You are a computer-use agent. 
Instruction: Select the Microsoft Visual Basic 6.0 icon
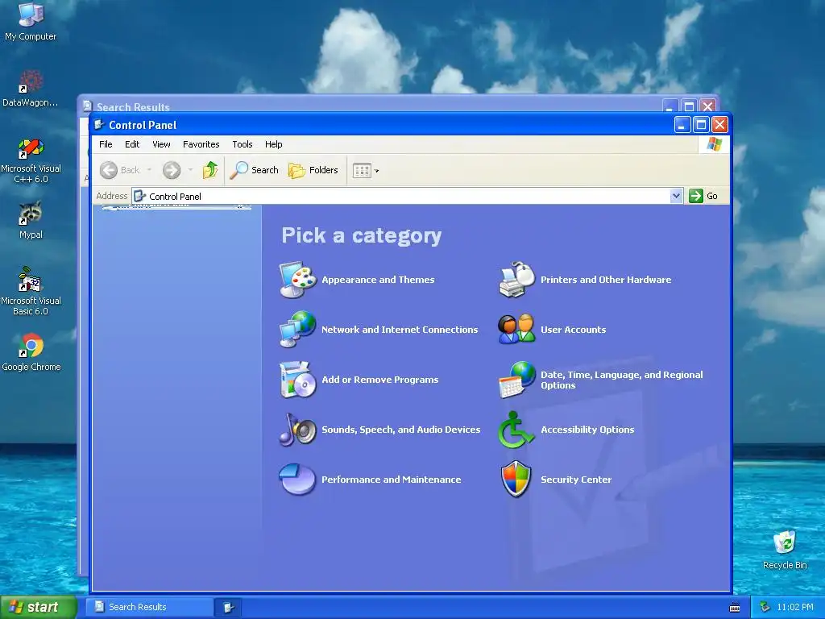point(31,291)
